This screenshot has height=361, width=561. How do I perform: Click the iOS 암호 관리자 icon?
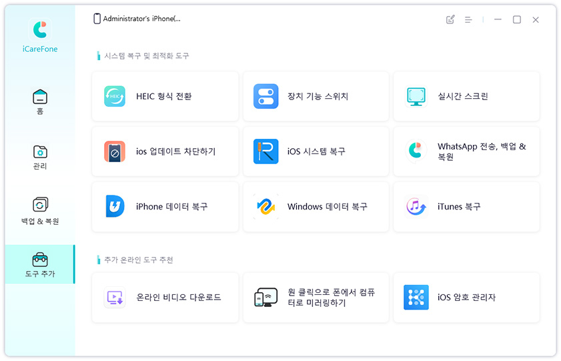click(416, 298)
